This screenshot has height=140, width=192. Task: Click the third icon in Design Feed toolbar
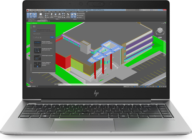coord(38,37)
